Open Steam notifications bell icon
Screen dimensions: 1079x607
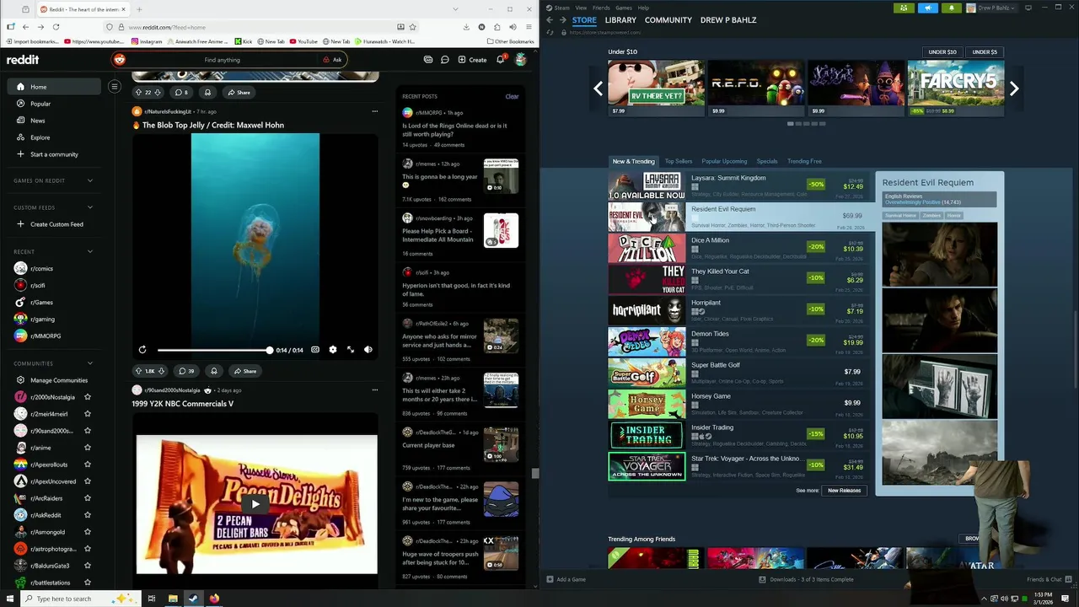952,8
